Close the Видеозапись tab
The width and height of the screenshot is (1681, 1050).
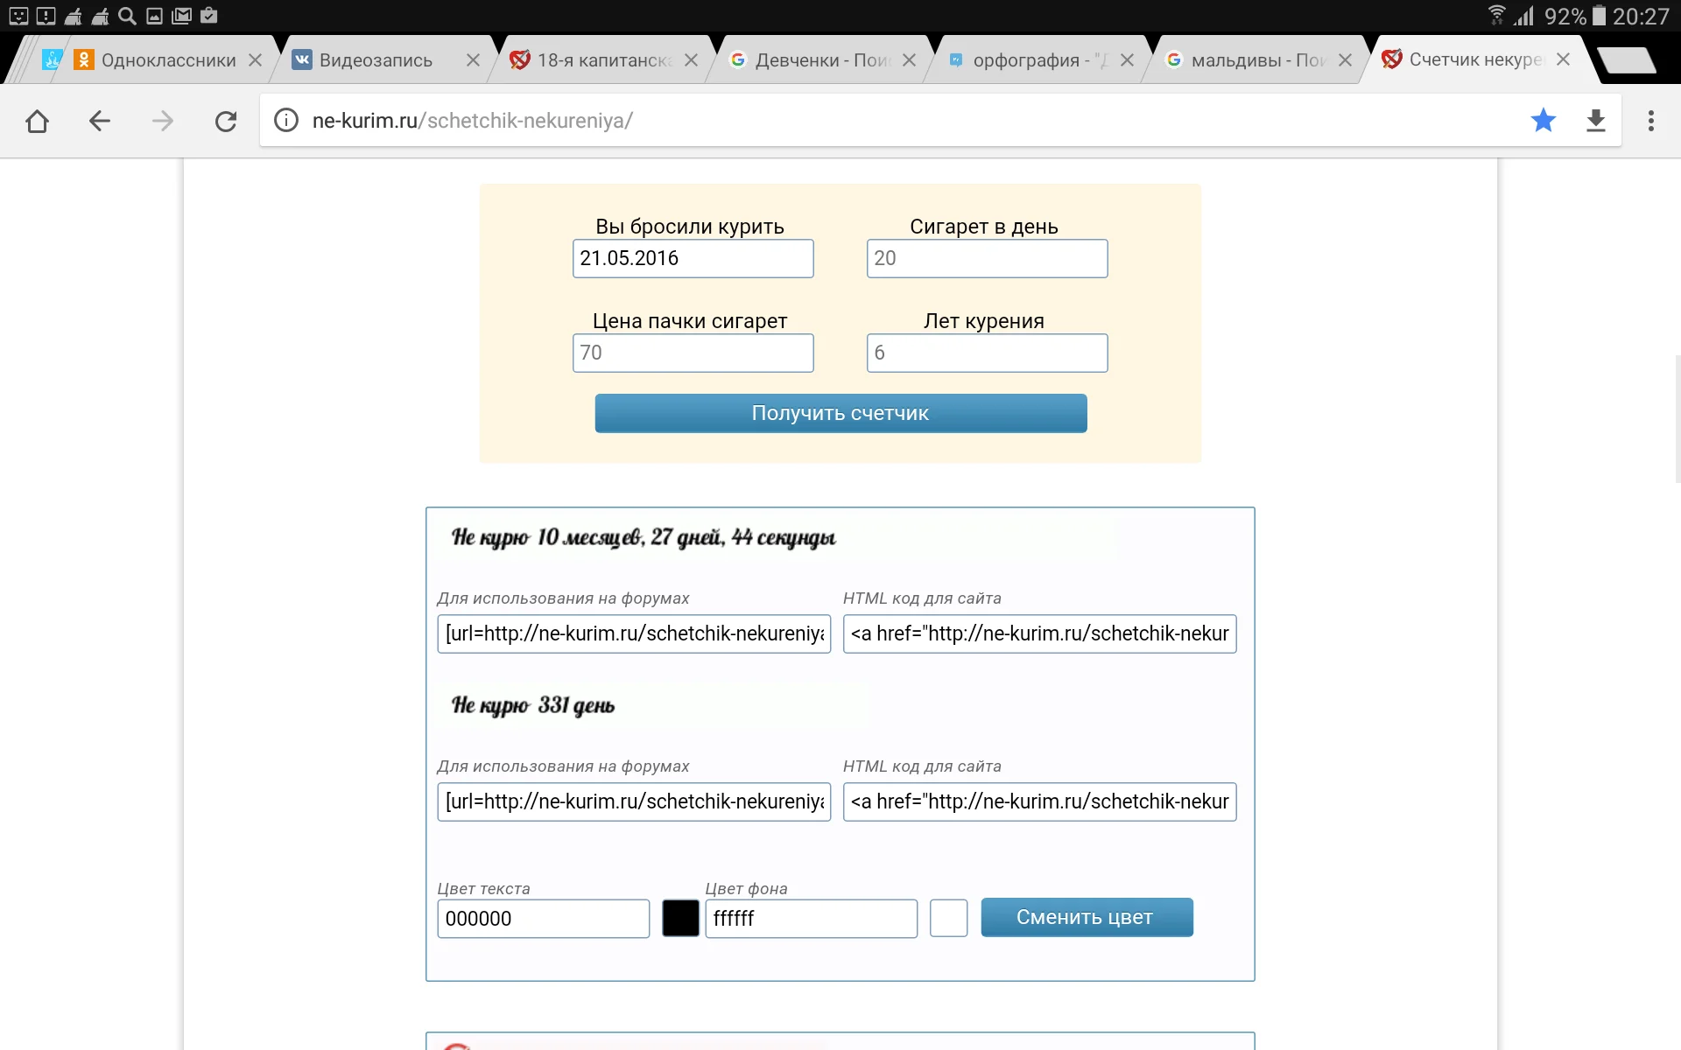pos(474,59)
